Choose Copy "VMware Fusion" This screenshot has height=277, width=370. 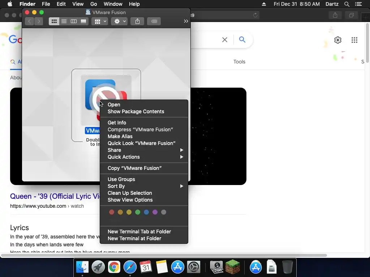pyautogui.click(x=144, y=168)
